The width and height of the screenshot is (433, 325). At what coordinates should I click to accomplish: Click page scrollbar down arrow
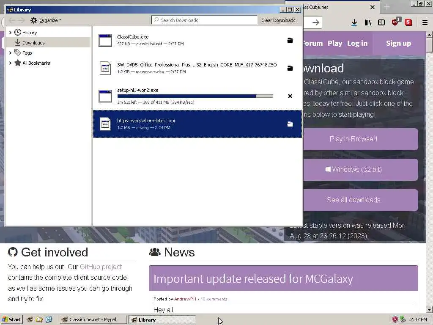[x=429, y=309]
